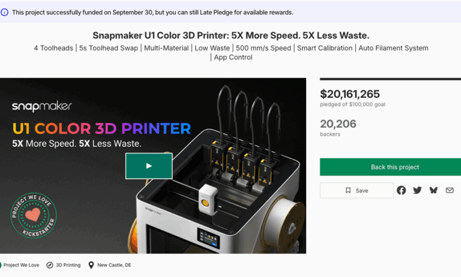
Task: Click the snapmaker logo in video thumbnail
Action: (x=42, y=107)
